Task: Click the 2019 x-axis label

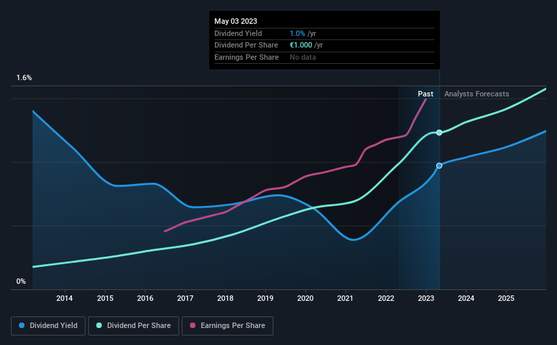Action: (x=265, y=298)
